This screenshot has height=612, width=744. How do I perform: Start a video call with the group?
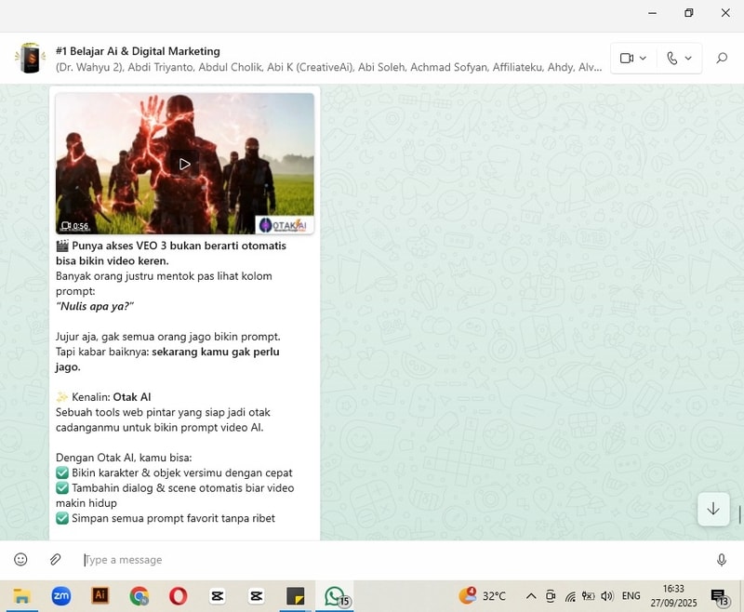pyautogui.click(x=627, y=58)
